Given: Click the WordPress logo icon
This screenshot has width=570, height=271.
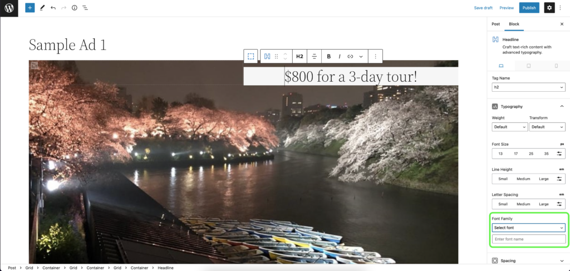Looking at the screenshot, I should 9,8.
